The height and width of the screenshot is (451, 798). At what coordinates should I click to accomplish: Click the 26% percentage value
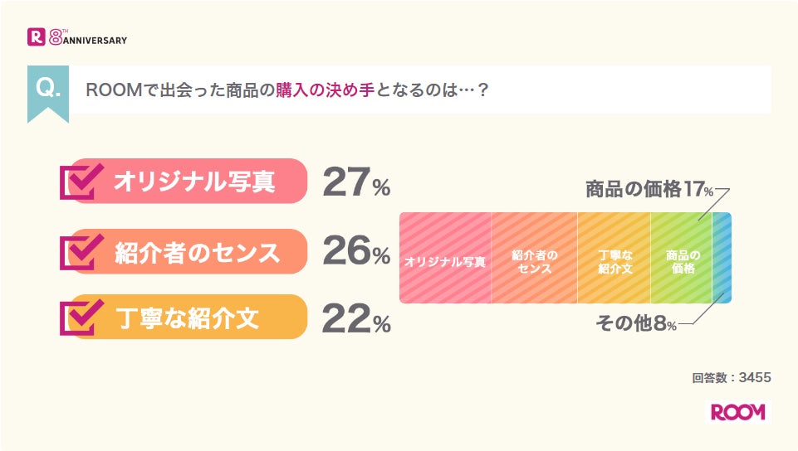355,253
